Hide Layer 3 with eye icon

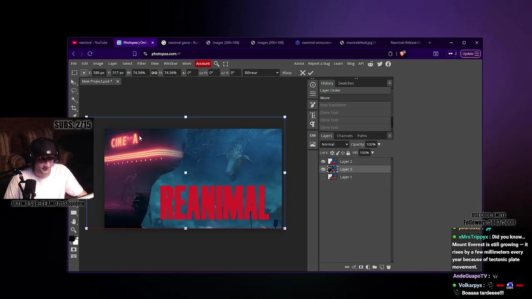[x=323, y=169]
